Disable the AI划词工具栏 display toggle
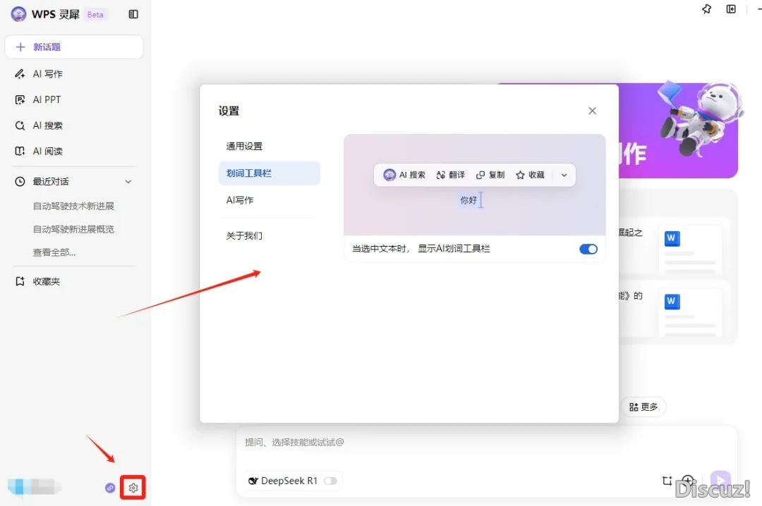 (588, 249)
